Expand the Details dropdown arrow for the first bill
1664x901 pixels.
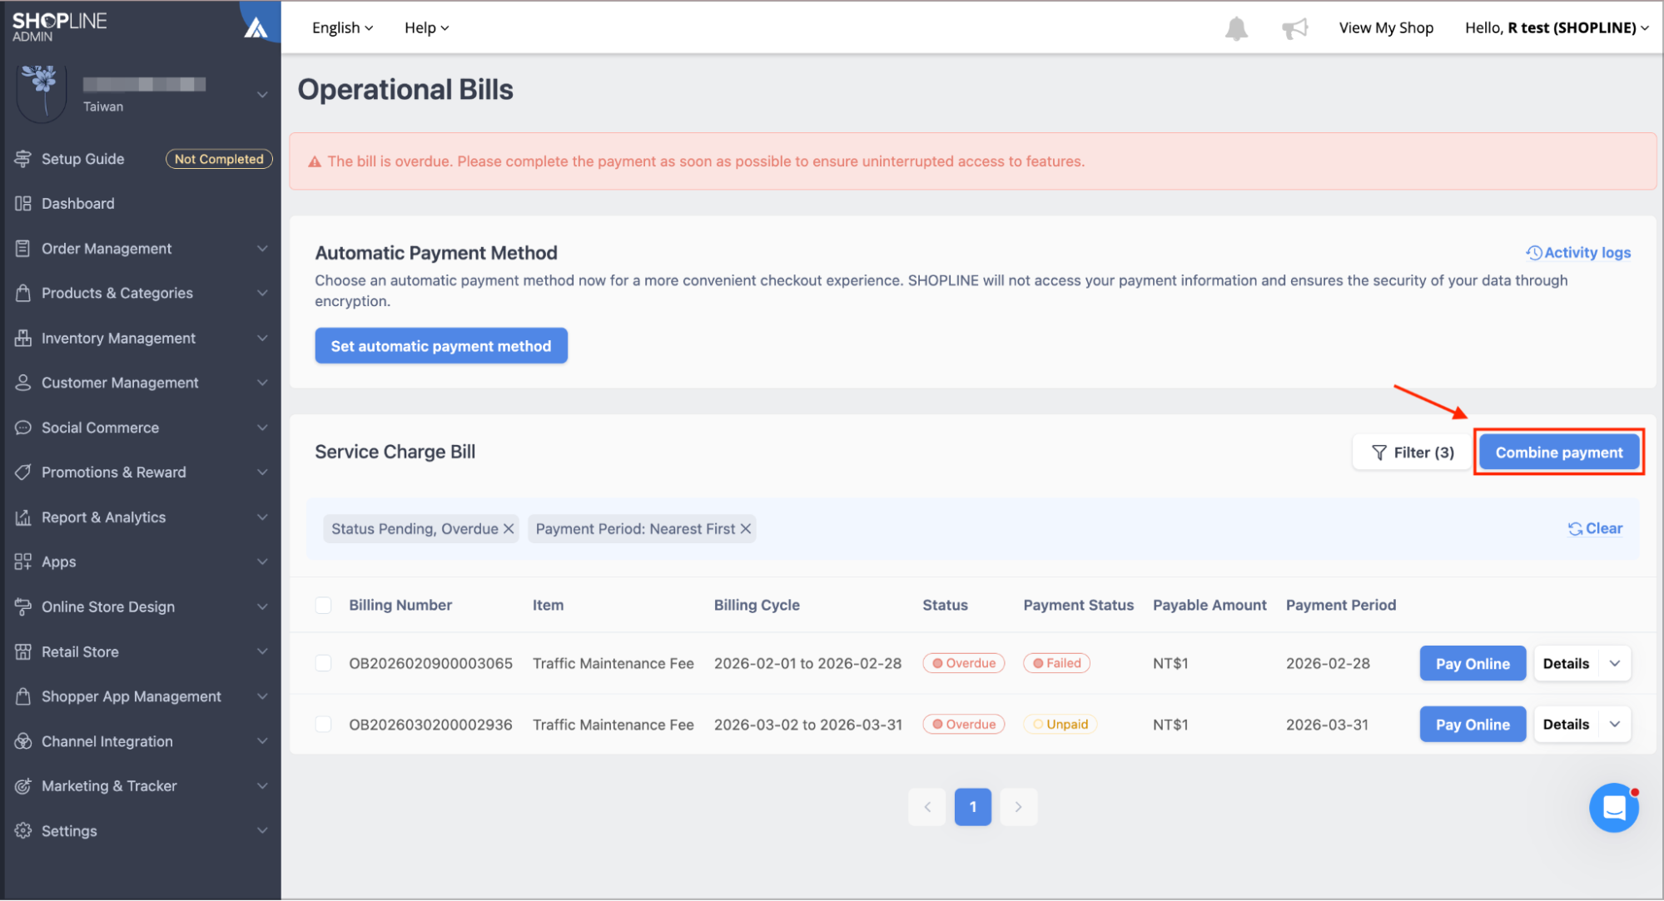coord(1615,663)
